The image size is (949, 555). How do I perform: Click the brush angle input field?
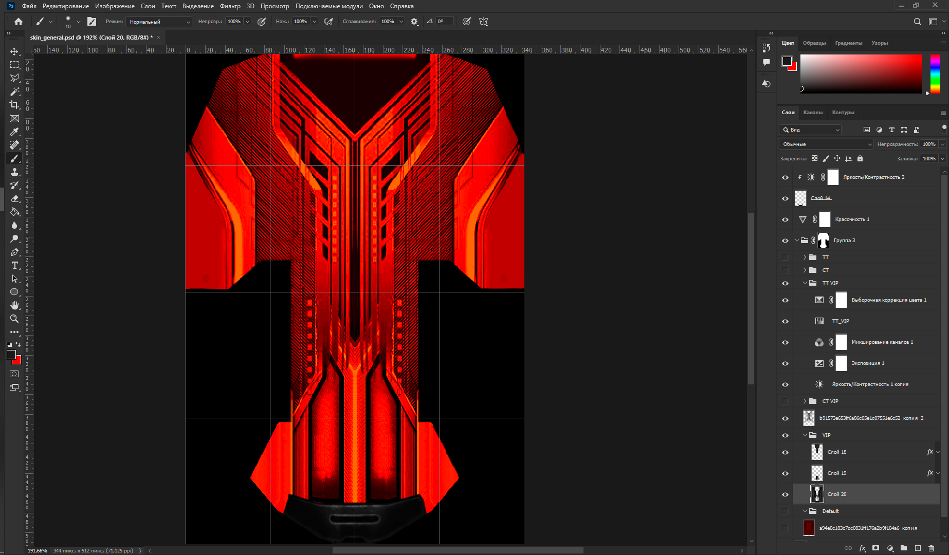(x=445, y=22)
